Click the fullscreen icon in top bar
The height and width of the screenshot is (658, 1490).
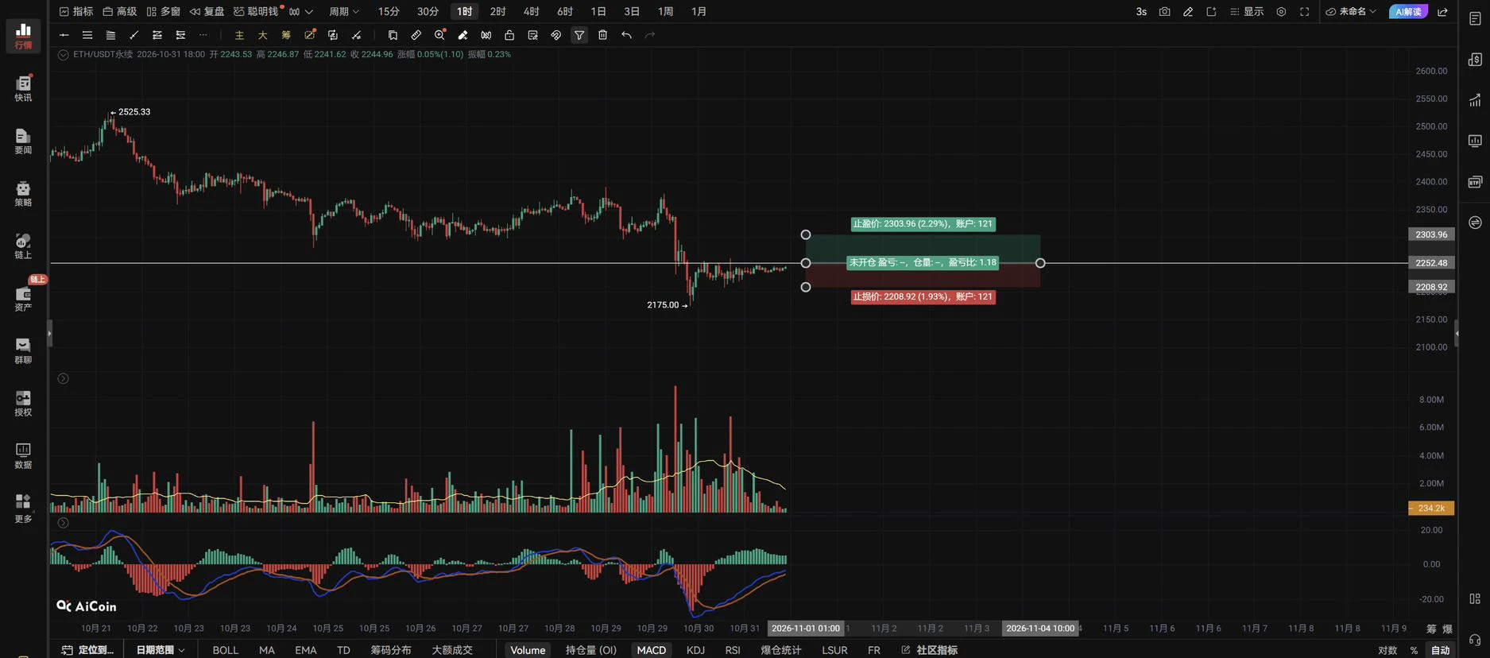(x=1304, y=12)
